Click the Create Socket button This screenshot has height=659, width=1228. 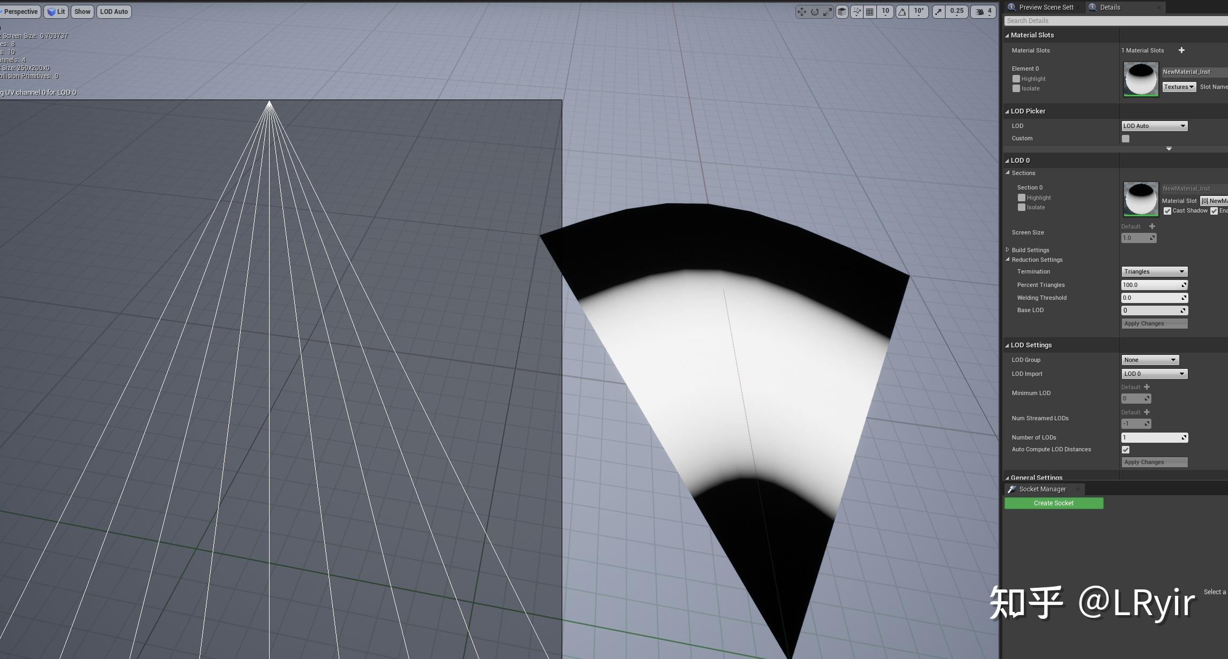(1053, 503)
